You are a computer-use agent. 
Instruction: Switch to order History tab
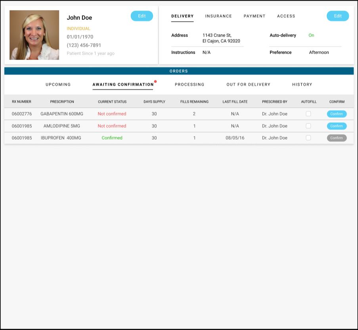click(x=302, y=84)
